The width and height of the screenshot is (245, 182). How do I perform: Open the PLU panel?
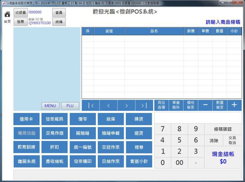tap(70, 106)
